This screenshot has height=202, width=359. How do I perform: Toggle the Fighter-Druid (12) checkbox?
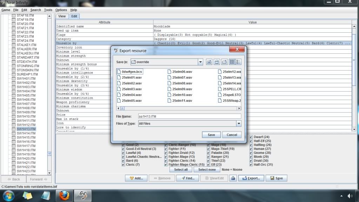(x=166, y=153)
